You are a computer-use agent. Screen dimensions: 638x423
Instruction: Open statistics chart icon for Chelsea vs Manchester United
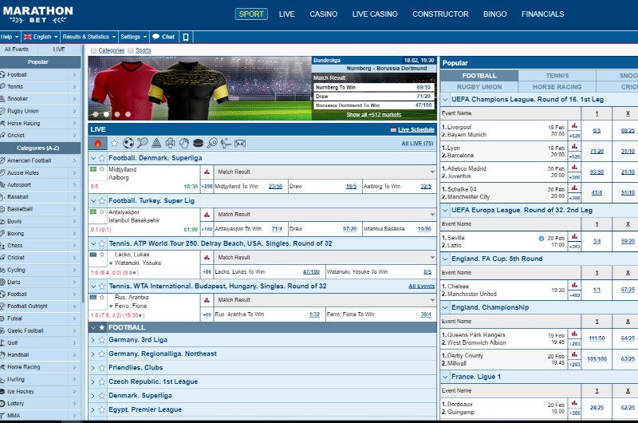tap(574, 285)
